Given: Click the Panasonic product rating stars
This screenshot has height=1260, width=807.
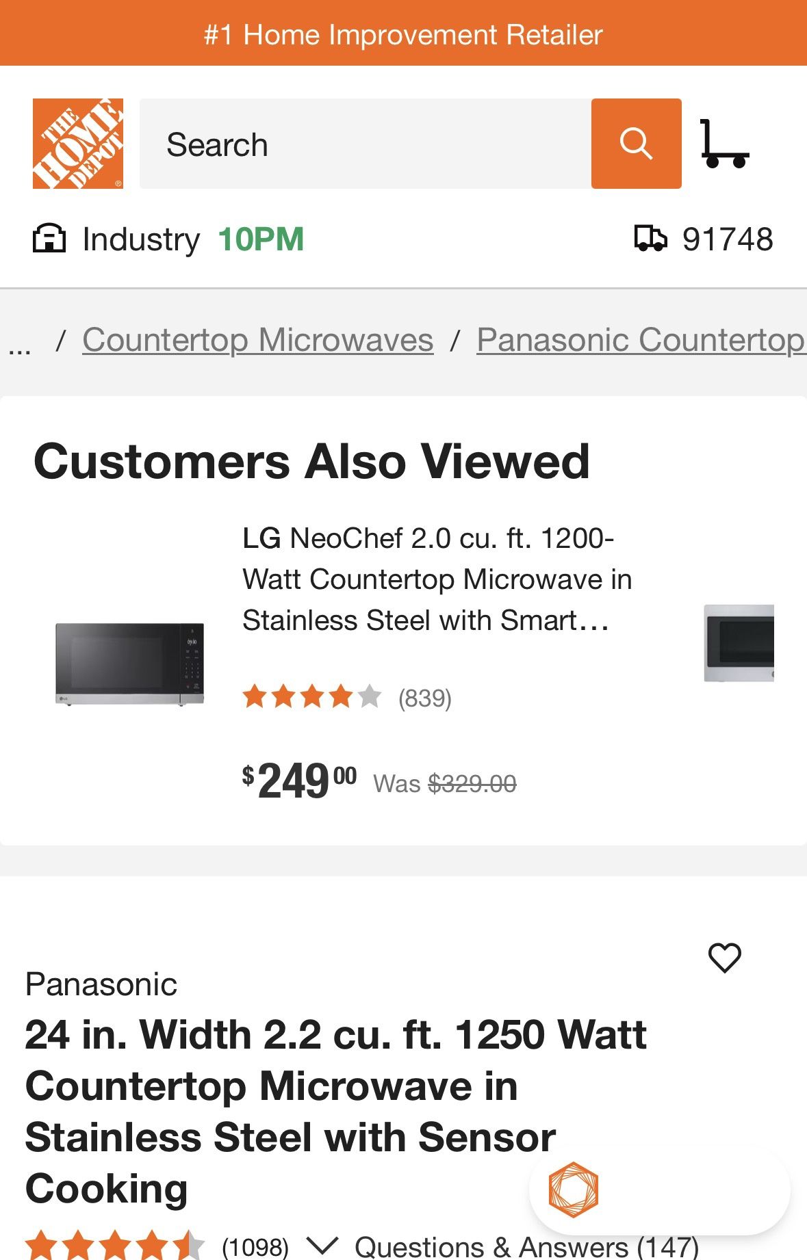Looking at the screenshot, I should [114, 1245].
